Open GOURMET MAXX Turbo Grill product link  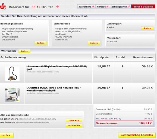click(x=54, y=89)
